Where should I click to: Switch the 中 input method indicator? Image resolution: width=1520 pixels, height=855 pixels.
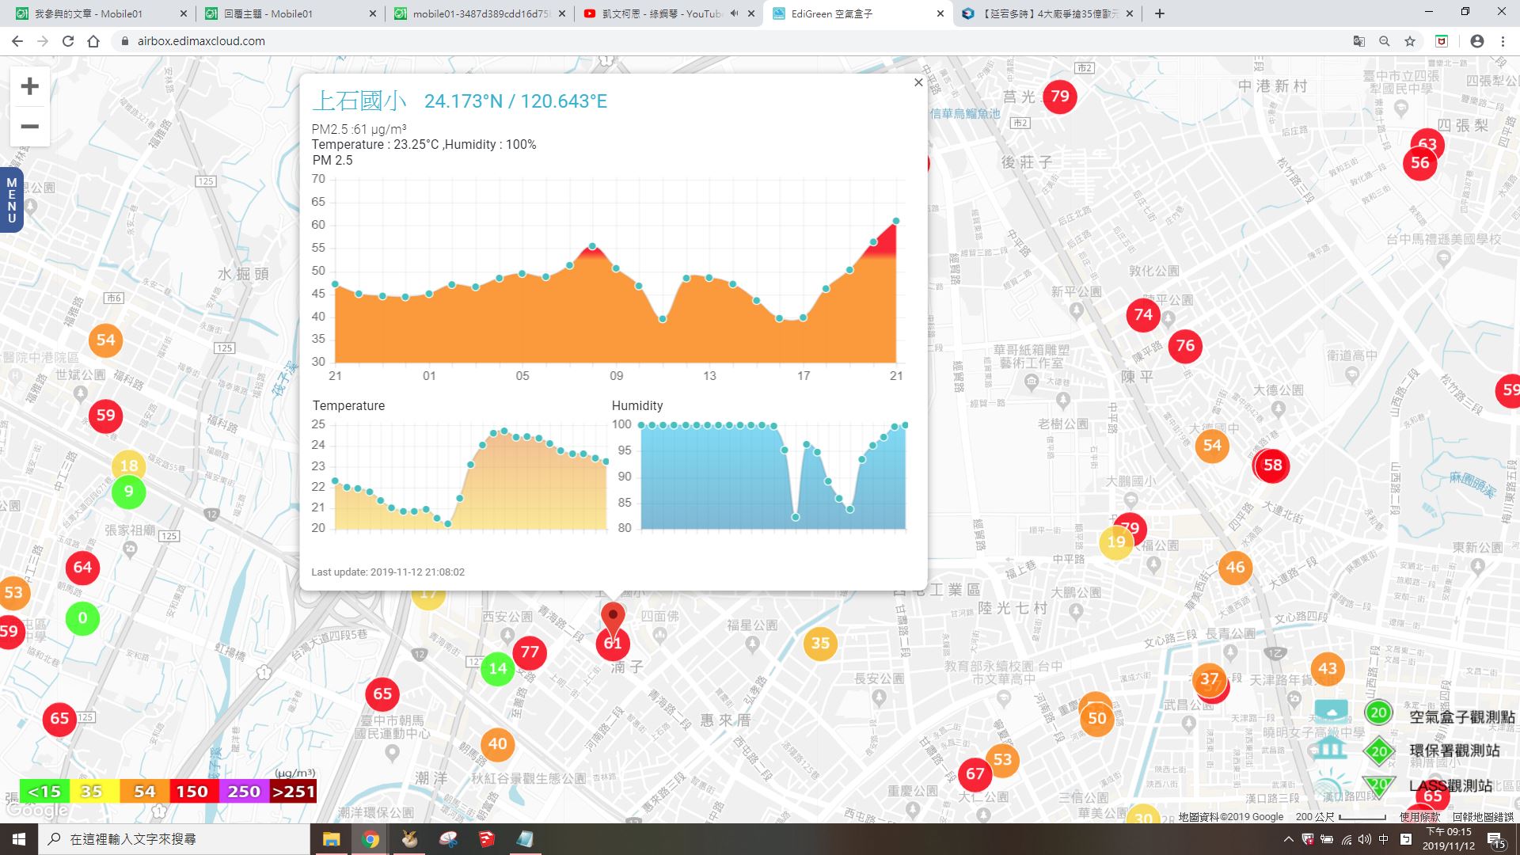click(x=1383, y=839)
